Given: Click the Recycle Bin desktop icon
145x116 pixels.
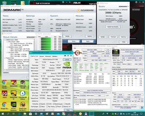Looking at the screenshot, I should coord(5,3).
